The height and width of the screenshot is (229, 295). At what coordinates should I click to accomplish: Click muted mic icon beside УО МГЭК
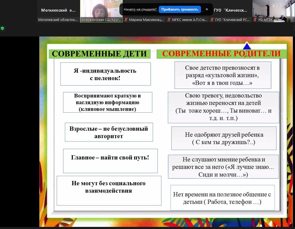(x=255, y=20)
